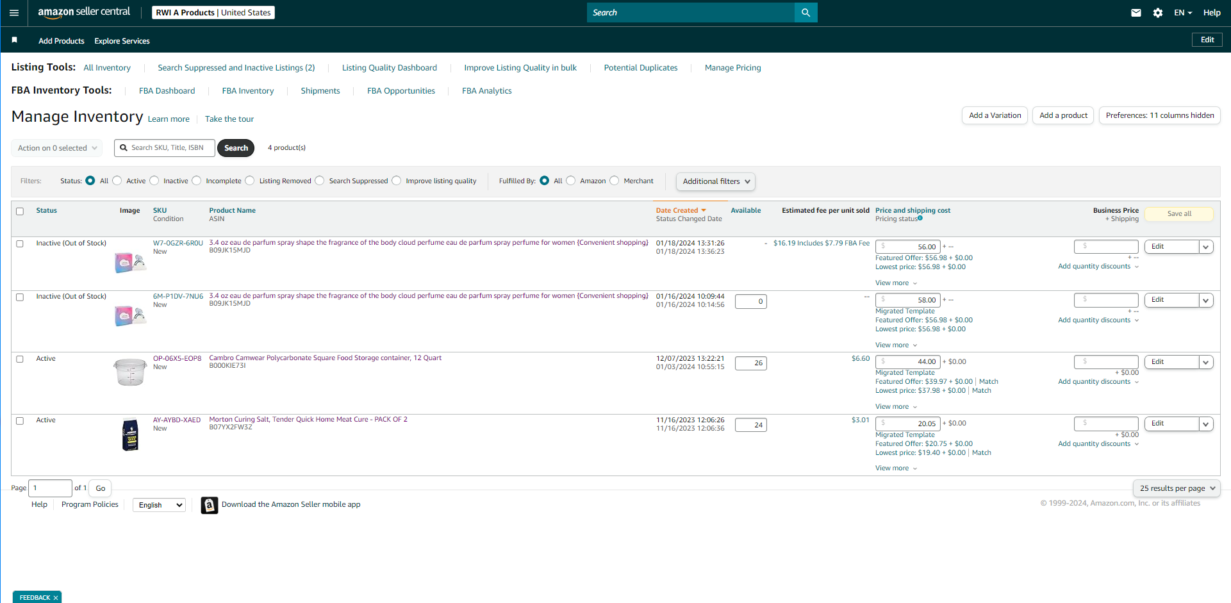Image resolution: width=1231 pixels, height=603 pixels.
Task: Close the Feedback tab with the X
Action: pos(56,598)
